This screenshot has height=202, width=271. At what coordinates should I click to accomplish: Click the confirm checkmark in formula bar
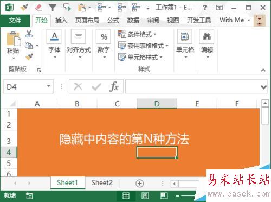coord(96,87)
